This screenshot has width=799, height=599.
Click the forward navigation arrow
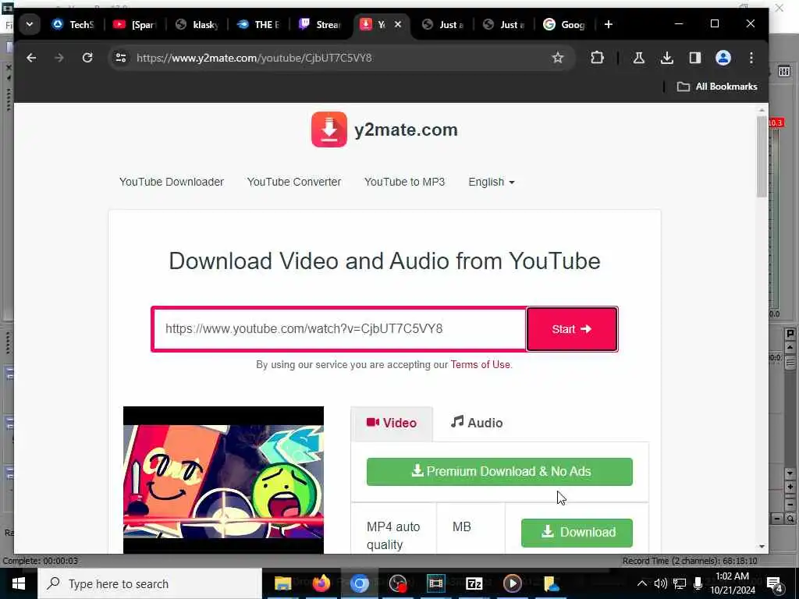click(x=59, y=58)
